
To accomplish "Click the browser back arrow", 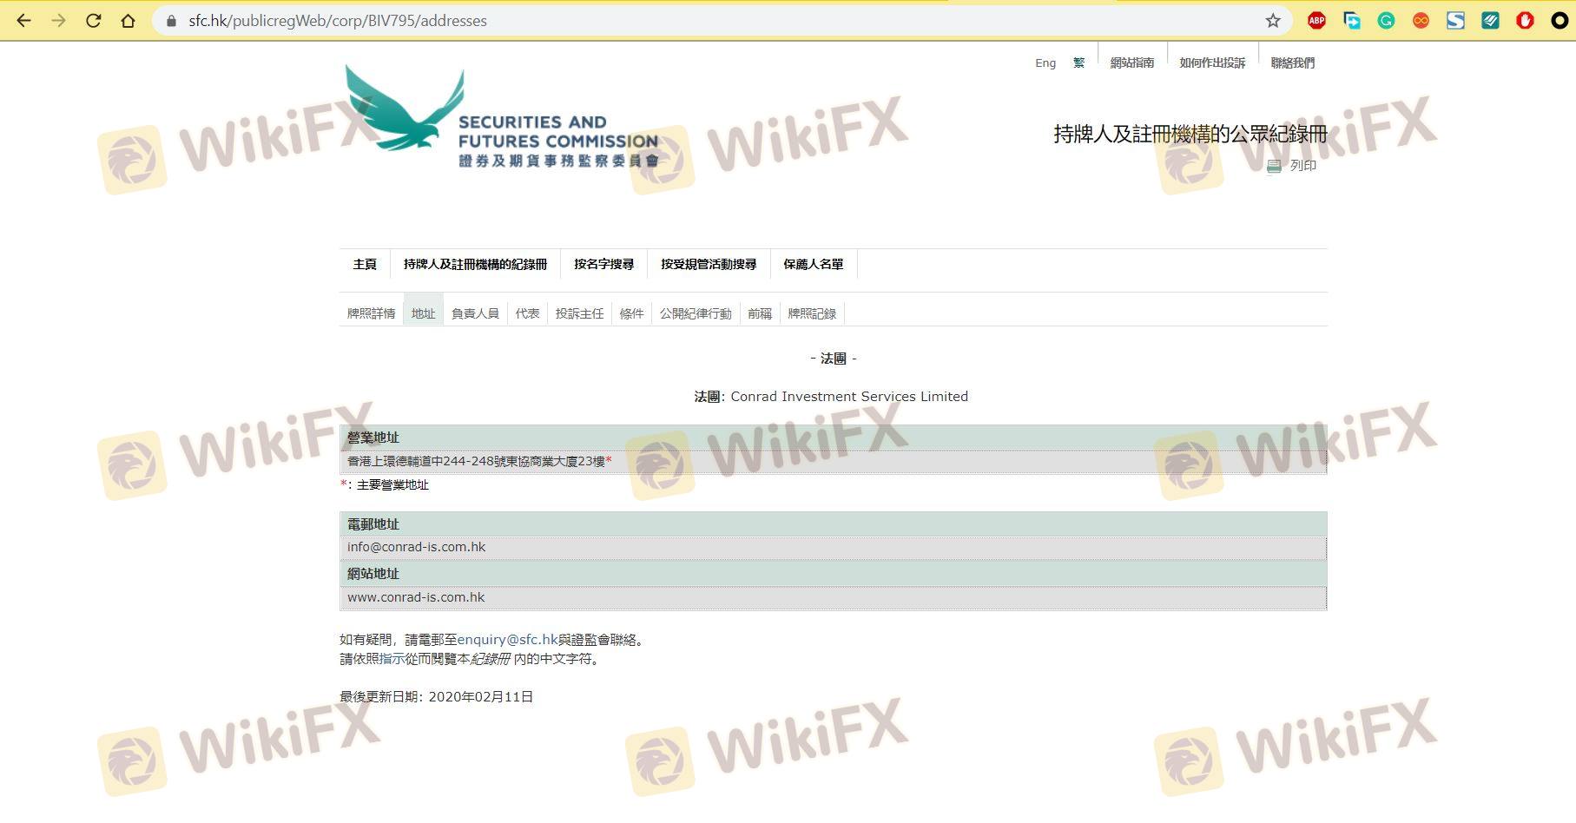I will tap(23, 21).
